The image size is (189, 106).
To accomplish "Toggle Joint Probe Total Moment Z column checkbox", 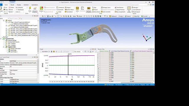I will pyautogui.click(x=110, y=51).
